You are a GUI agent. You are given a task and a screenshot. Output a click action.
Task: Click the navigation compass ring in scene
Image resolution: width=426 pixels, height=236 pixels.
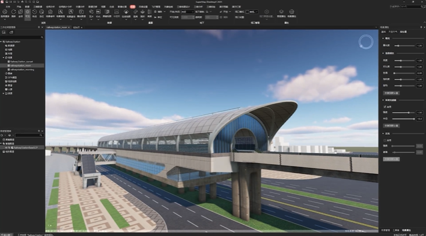[366, 42]
